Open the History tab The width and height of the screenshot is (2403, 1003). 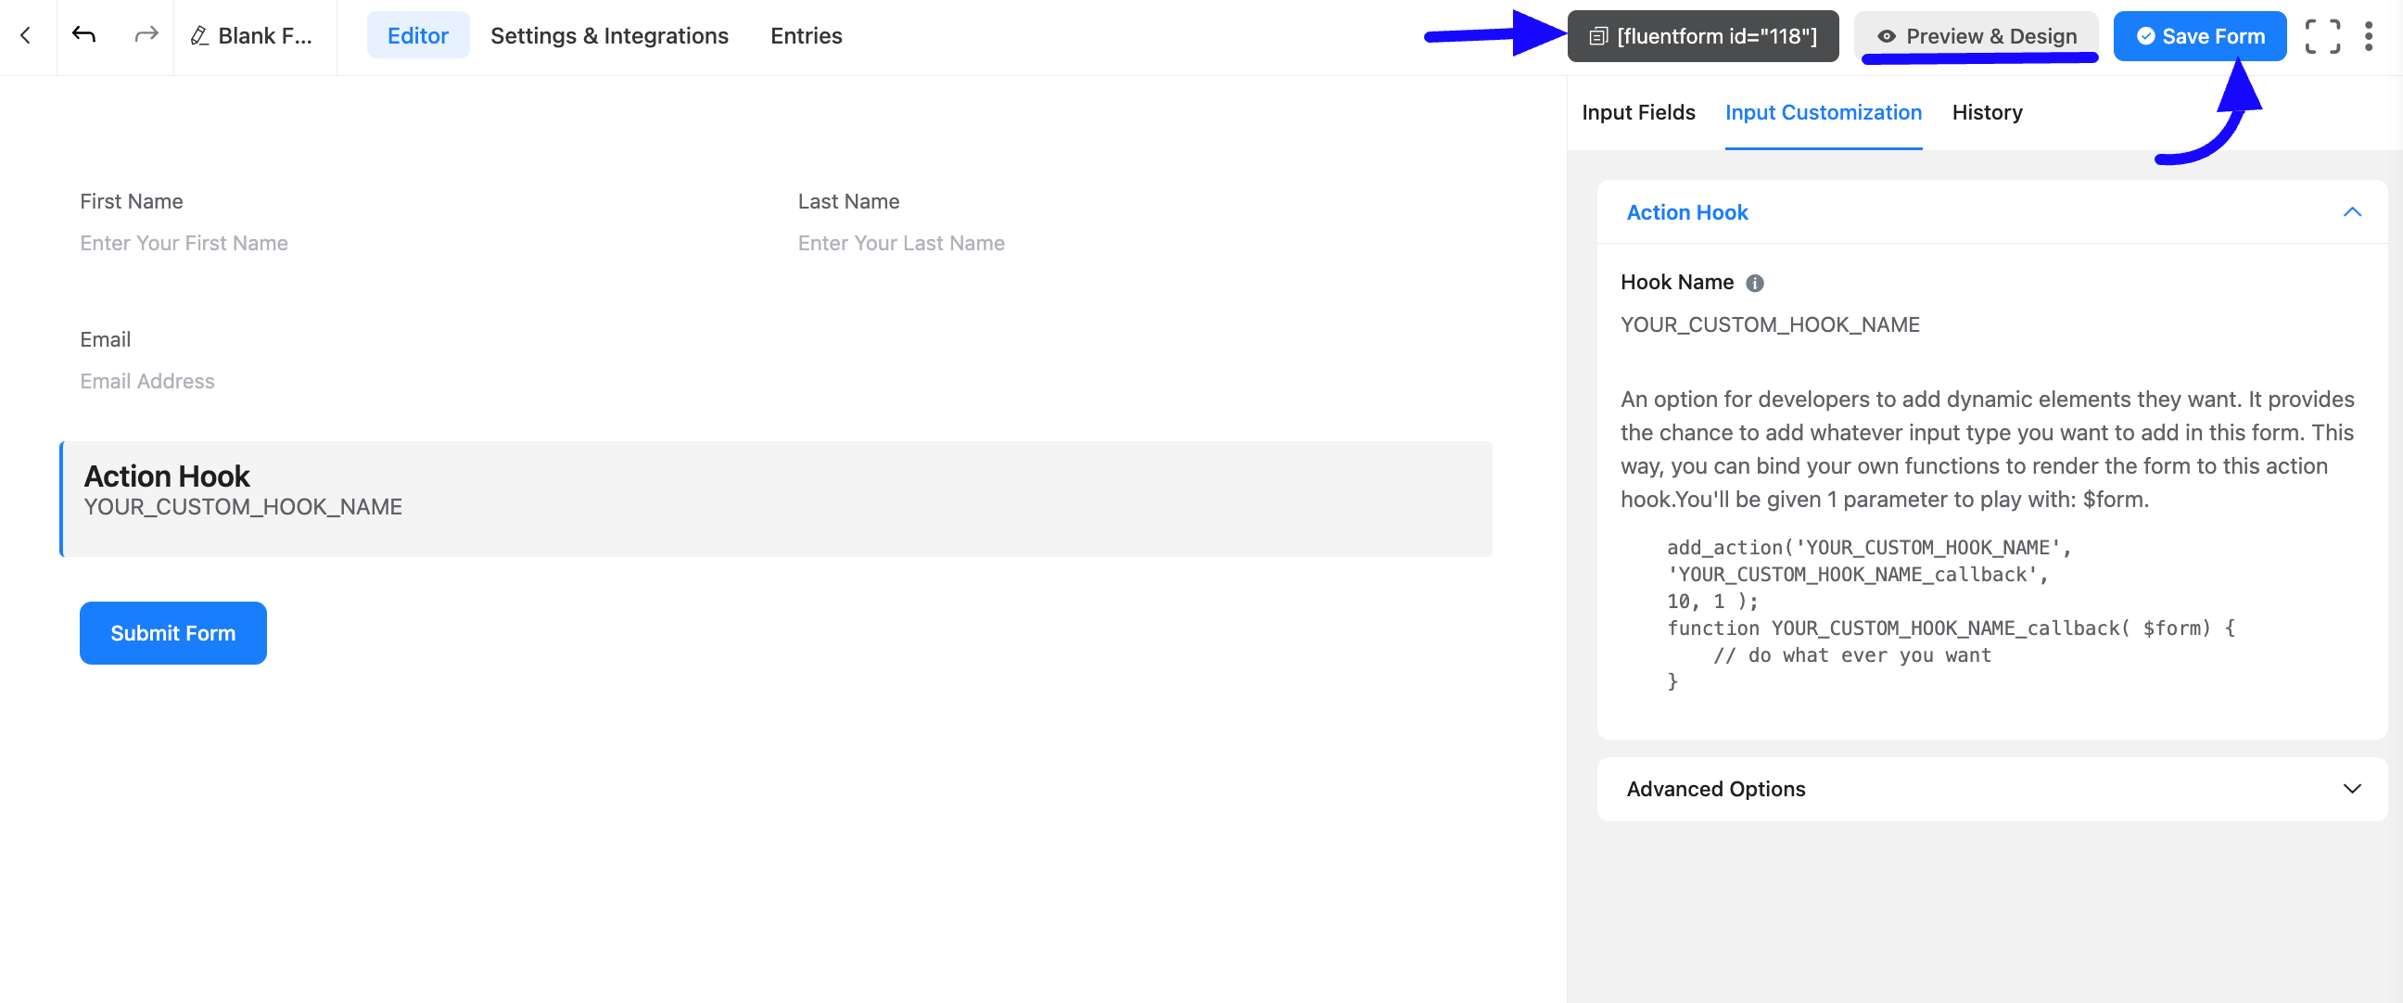click(x=1987, y=112)
